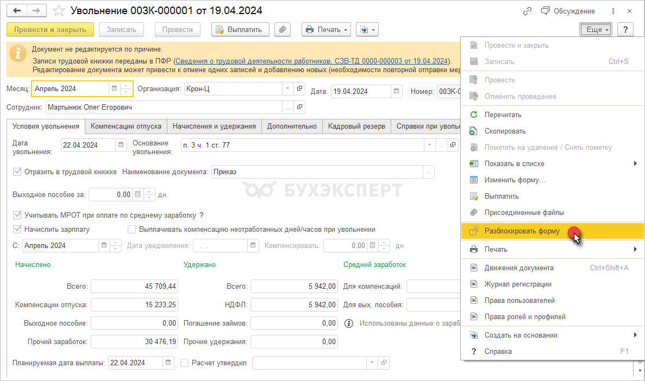Click Движения документа in menu

pyautogui.click(x=518, y=268)
